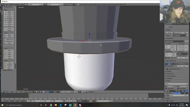The width and height of the screenshot is (190, 107).
Task: Add a Cube mesh primitive
Action: (9, 14)
